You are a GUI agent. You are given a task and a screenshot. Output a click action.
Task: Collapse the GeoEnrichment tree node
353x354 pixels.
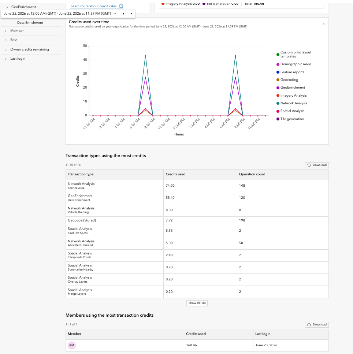pyautogui.click(x=7, y=7)
